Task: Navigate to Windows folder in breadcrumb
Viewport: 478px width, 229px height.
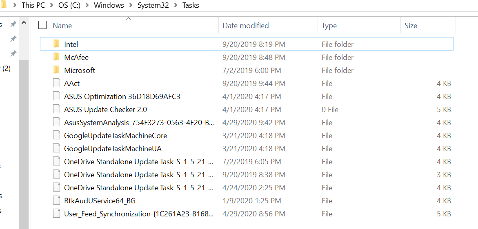Action: (x=109, y=5)
